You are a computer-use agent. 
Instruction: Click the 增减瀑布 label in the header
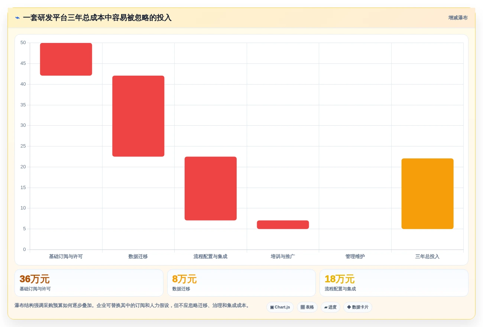tap(458, 18)
